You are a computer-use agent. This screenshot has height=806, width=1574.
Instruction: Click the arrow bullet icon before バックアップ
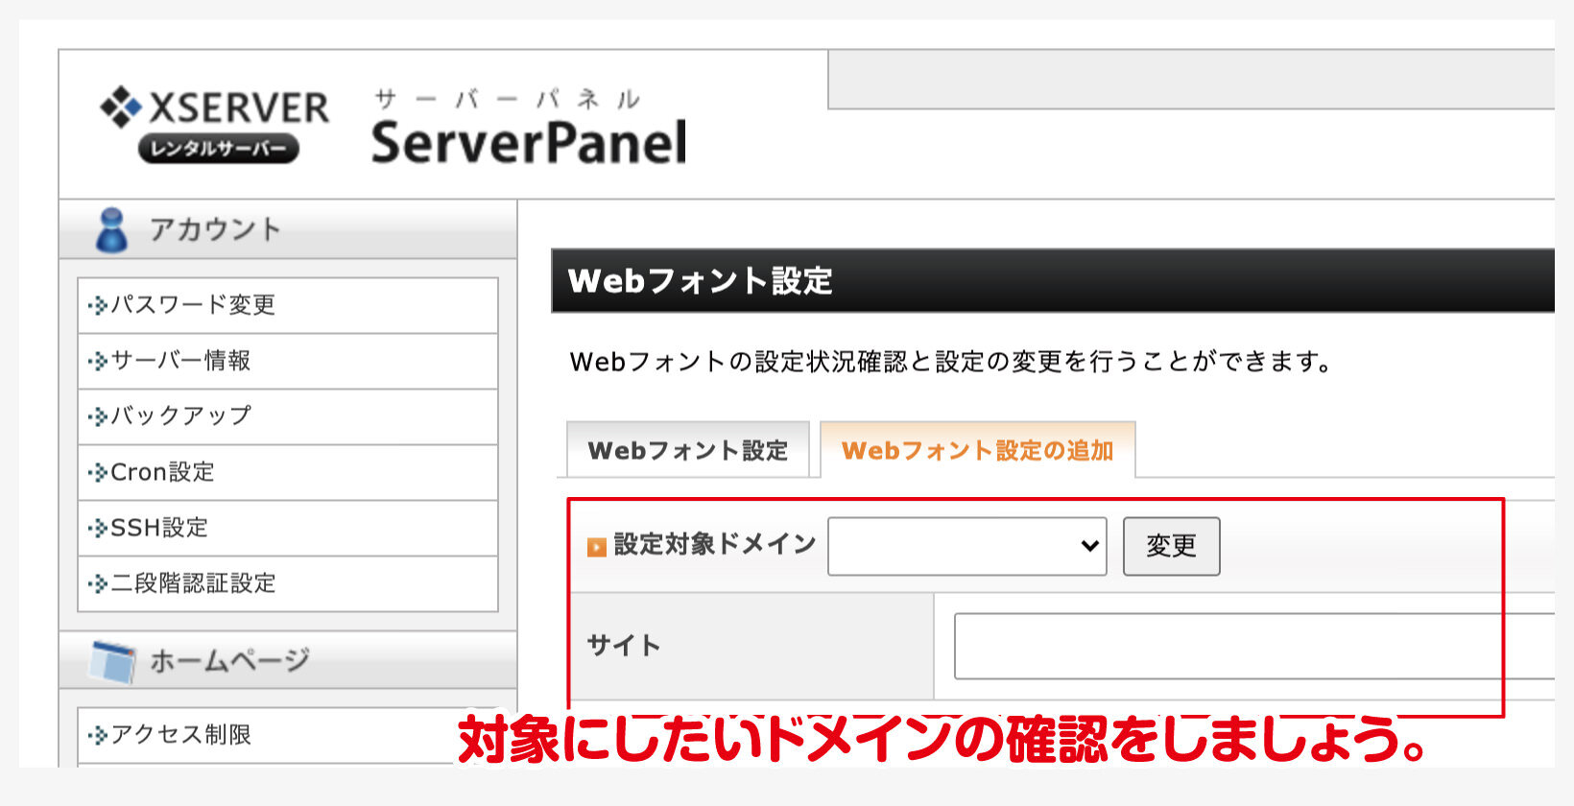[x=97, y=417]
